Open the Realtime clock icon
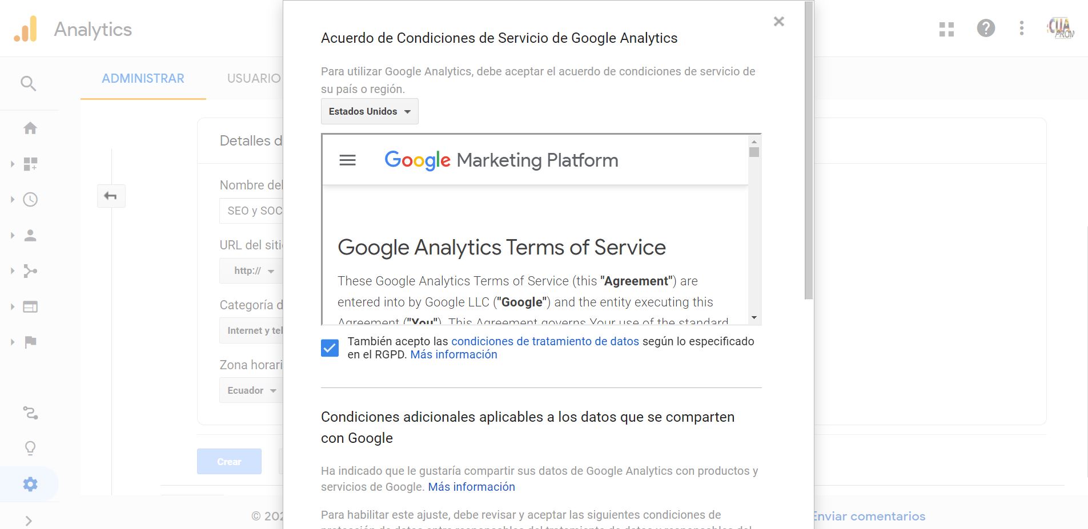This screenshot has height=529, width=1088. coord(30,200)
